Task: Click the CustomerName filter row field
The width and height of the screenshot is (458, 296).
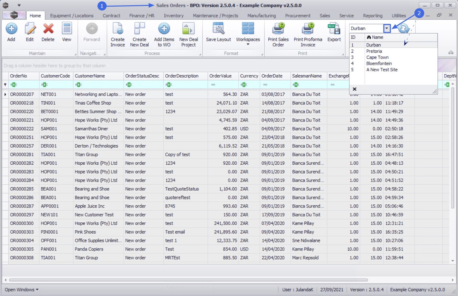Action: pyautogui.click(x=98, y=84)
